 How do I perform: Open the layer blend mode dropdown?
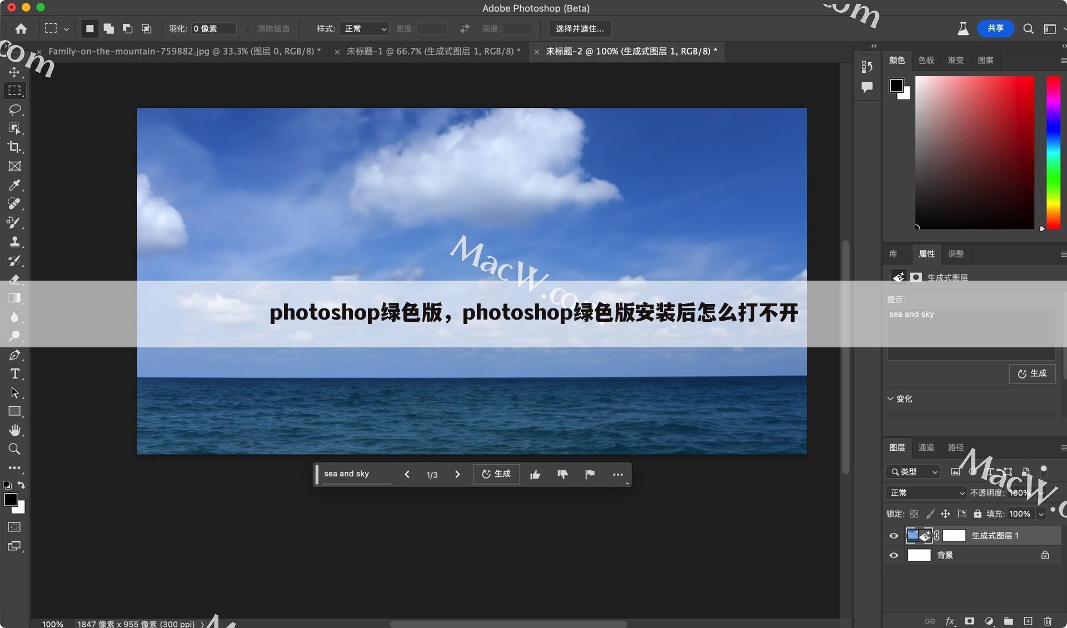[926, 493]
